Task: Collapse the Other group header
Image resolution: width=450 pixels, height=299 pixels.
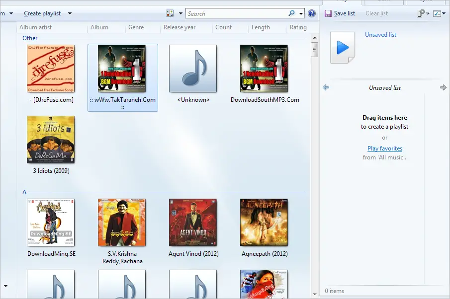Action: [30, 38]
